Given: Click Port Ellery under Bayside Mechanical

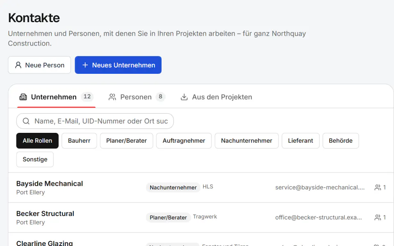Looking at the screenshot, I should click(x=31, y=192).
